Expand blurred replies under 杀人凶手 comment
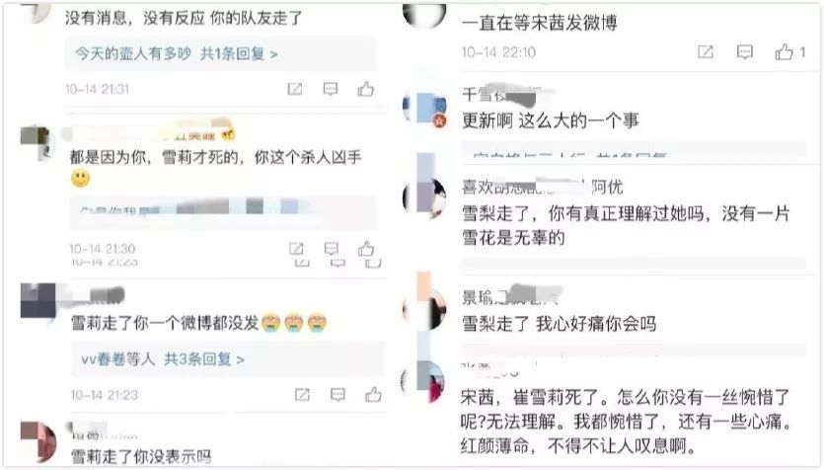The width and height of the screenshot is (824, 470). pyautogui.click(x=222, y=212)
